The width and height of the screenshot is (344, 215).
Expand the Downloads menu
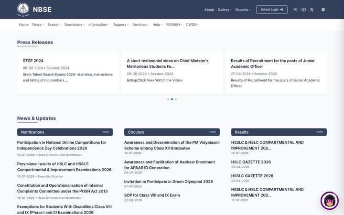coord(75,24)
